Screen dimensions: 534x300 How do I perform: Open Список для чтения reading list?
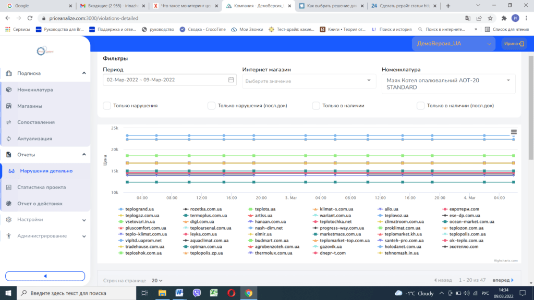pyautogui.click(x=507, y=29)
